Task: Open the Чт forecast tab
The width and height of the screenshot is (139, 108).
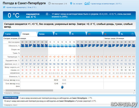Action: pyautogui.click(x=61, y=34)
